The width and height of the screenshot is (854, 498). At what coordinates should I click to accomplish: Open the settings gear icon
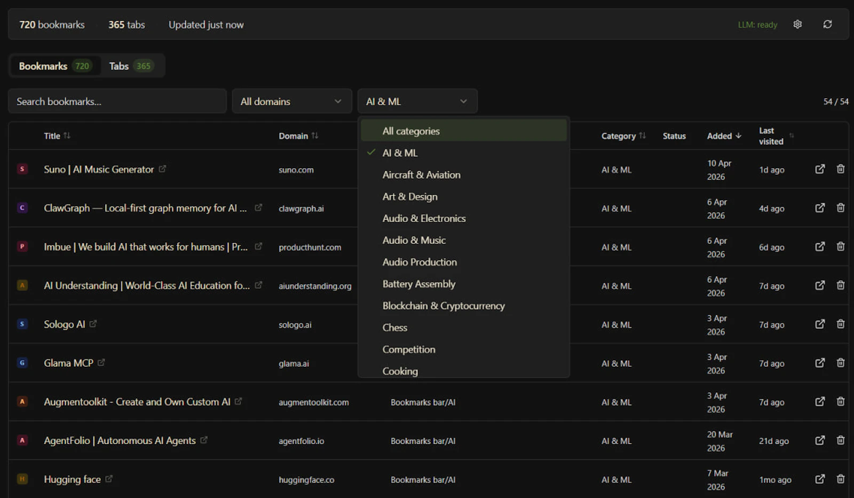pyautogui.click(x=797, y=25)
